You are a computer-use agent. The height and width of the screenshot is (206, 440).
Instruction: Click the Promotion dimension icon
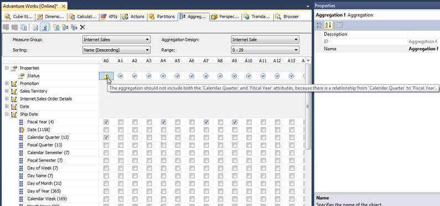[x=14, y=84]
